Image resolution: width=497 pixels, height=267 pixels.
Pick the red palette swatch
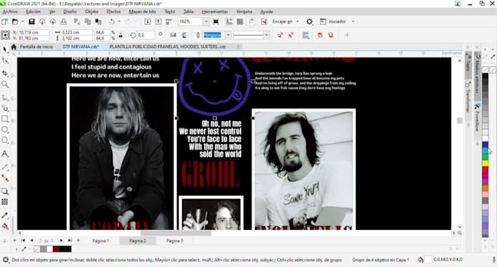[x=485, y=170]
